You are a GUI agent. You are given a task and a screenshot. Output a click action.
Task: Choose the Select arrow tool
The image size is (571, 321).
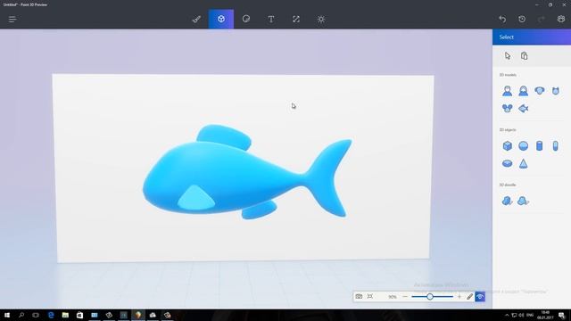(x=508, y=55)
